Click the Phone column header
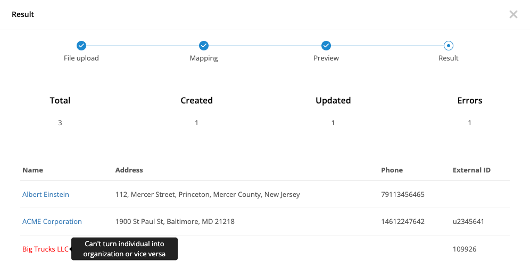Viewport: 530px width, 277px height. (x=392, y=170)
